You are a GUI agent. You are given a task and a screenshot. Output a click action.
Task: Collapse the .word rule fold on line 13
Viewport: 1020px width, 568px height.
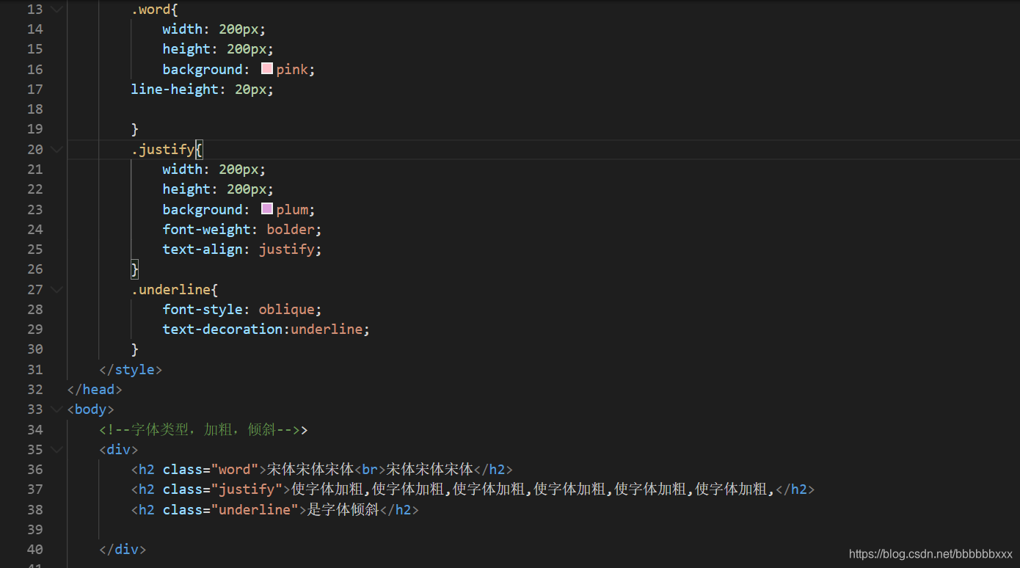(x=57, y=10)
